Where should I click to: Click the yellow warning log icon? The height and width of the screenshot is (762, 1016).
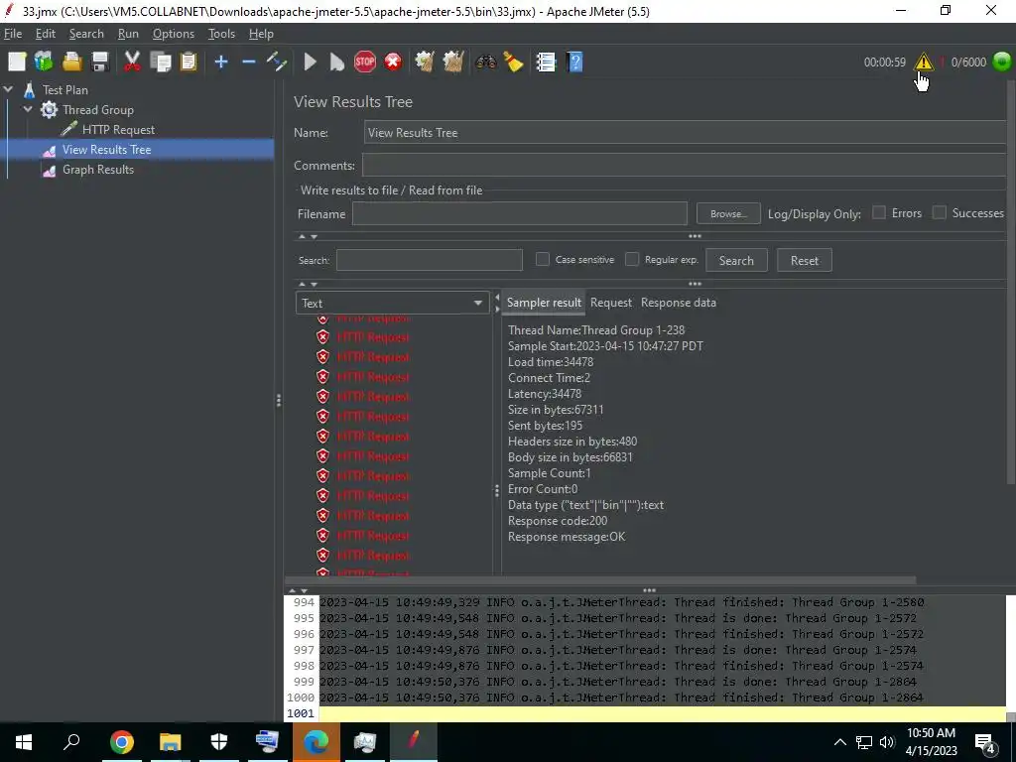point(924,63)
